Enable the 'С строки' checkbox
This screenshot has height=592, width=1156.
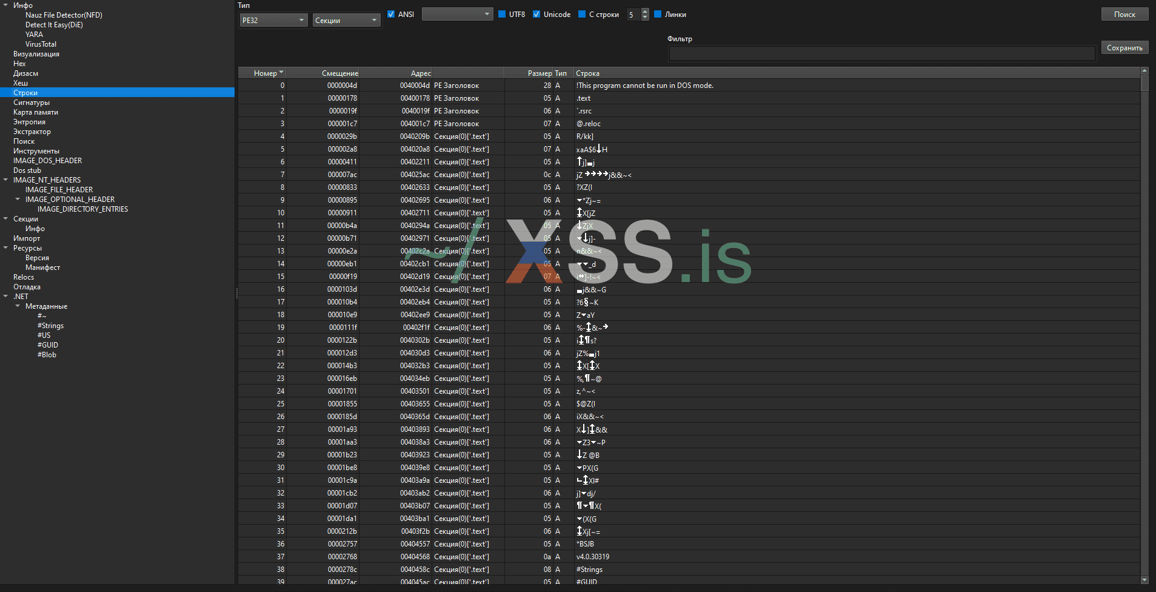coord(582,15)
